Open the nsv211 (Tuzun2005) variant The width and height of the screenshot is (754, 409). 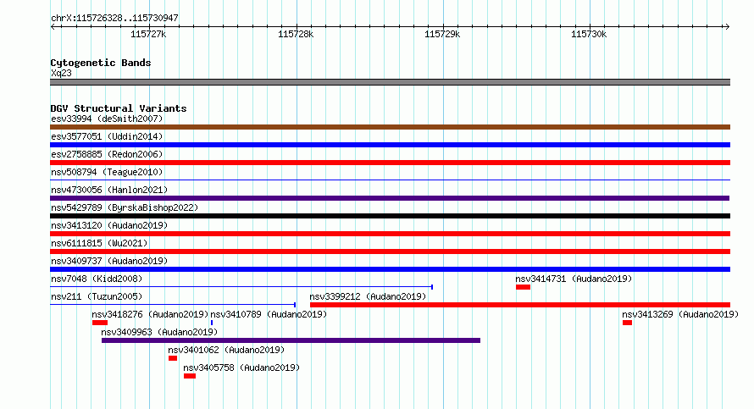click(x=97, y=296)
